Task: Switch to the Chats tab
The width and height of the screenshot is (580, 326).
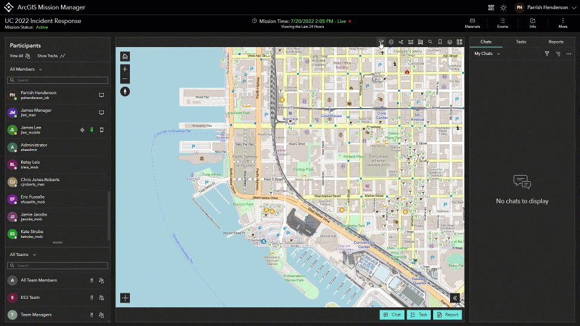Action: 486,42
